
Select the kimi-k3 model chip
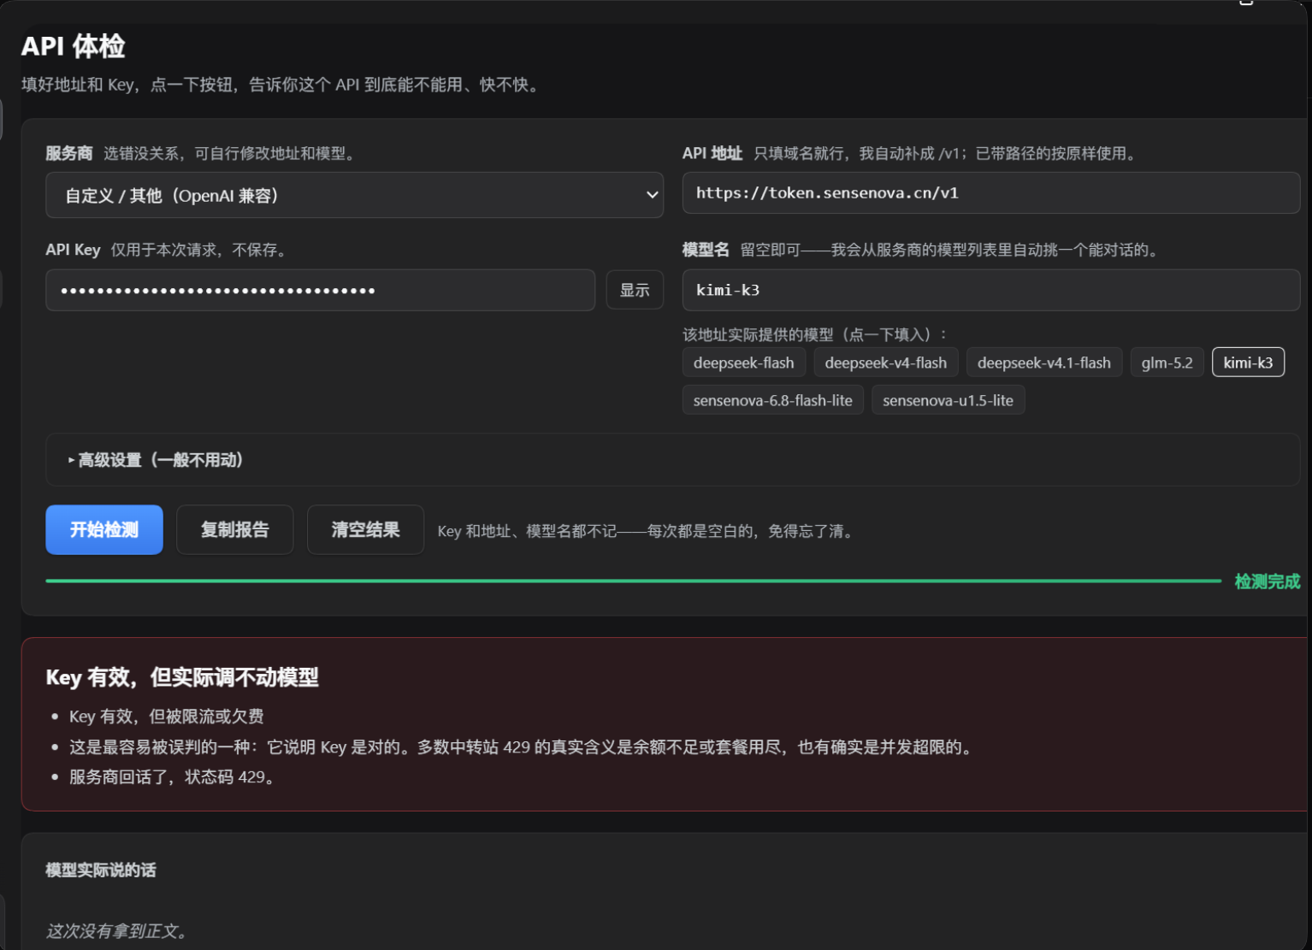1248,363
